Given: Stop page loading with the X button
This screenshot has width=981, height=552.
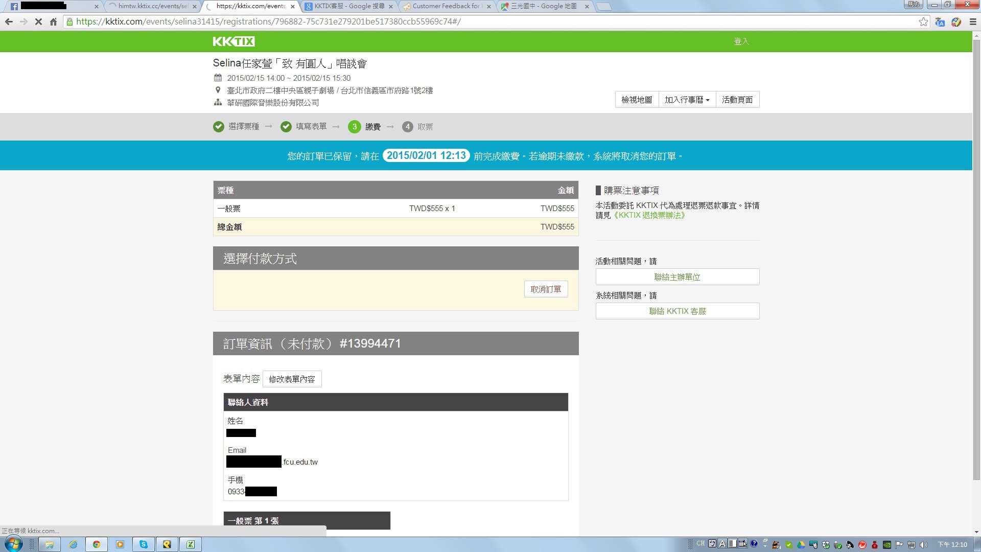Looking at the screenshot, I should 38,21.
